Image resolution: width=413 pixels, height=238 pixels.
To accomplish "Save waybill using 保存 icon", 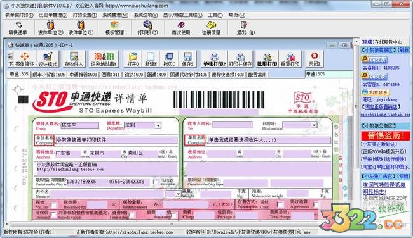I will (187, 59).
